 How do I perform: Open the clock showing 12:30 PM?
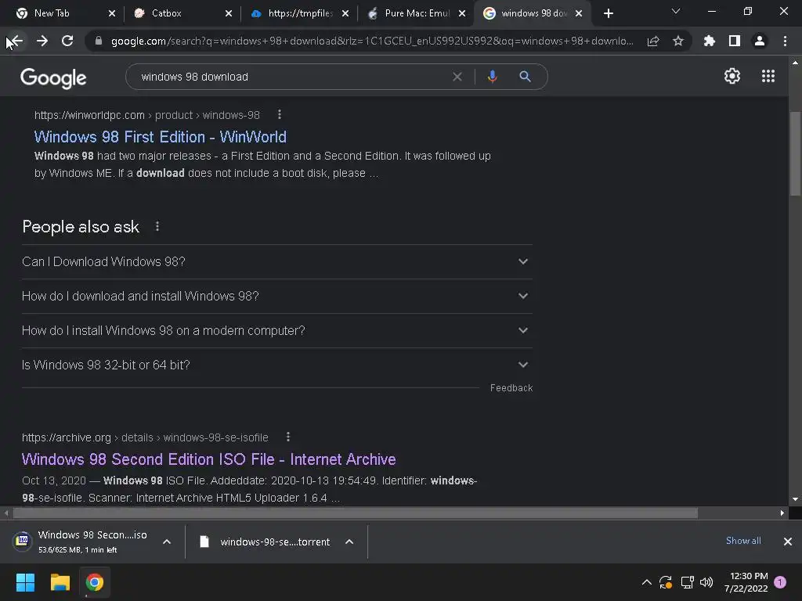click(x=746, y=582)
